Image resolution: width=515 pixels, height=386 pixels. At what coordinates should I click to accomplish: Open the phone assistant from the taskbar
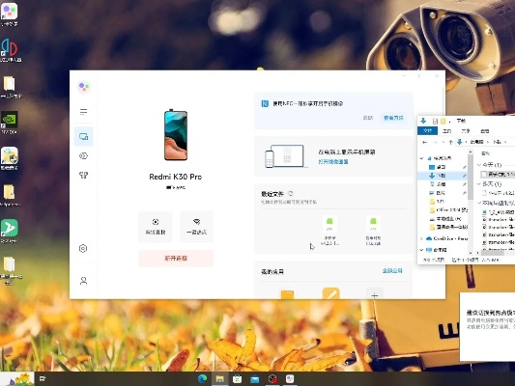click(x=290, y=379)
